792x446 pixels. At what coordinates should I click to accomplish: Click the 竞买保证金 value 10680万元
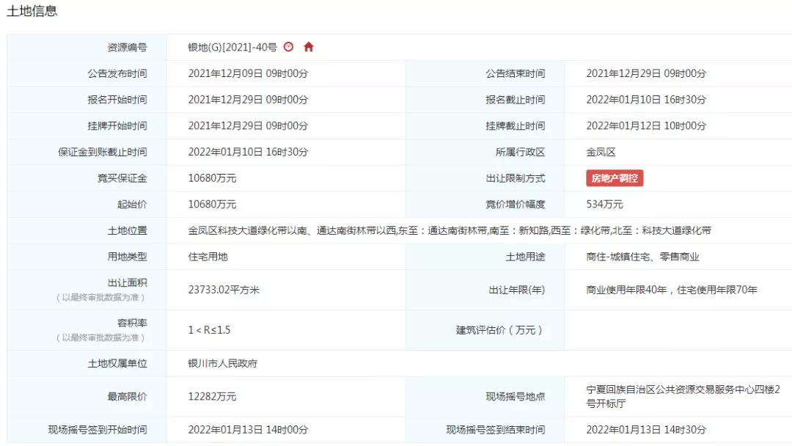click(x=212, y=178)
